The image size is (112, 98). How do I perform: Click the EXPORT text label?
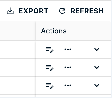click(33, 11)
